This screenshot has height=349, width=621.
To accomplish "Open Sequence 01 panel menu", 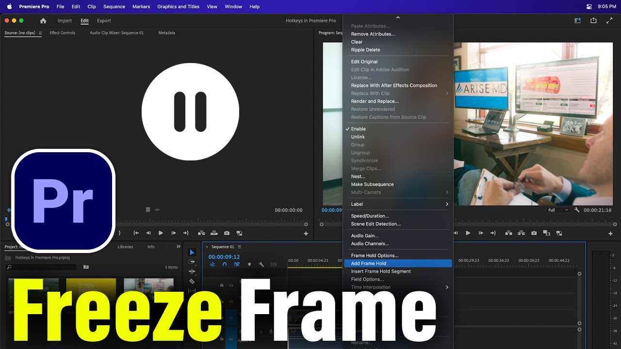I will [x=239, y=247].
